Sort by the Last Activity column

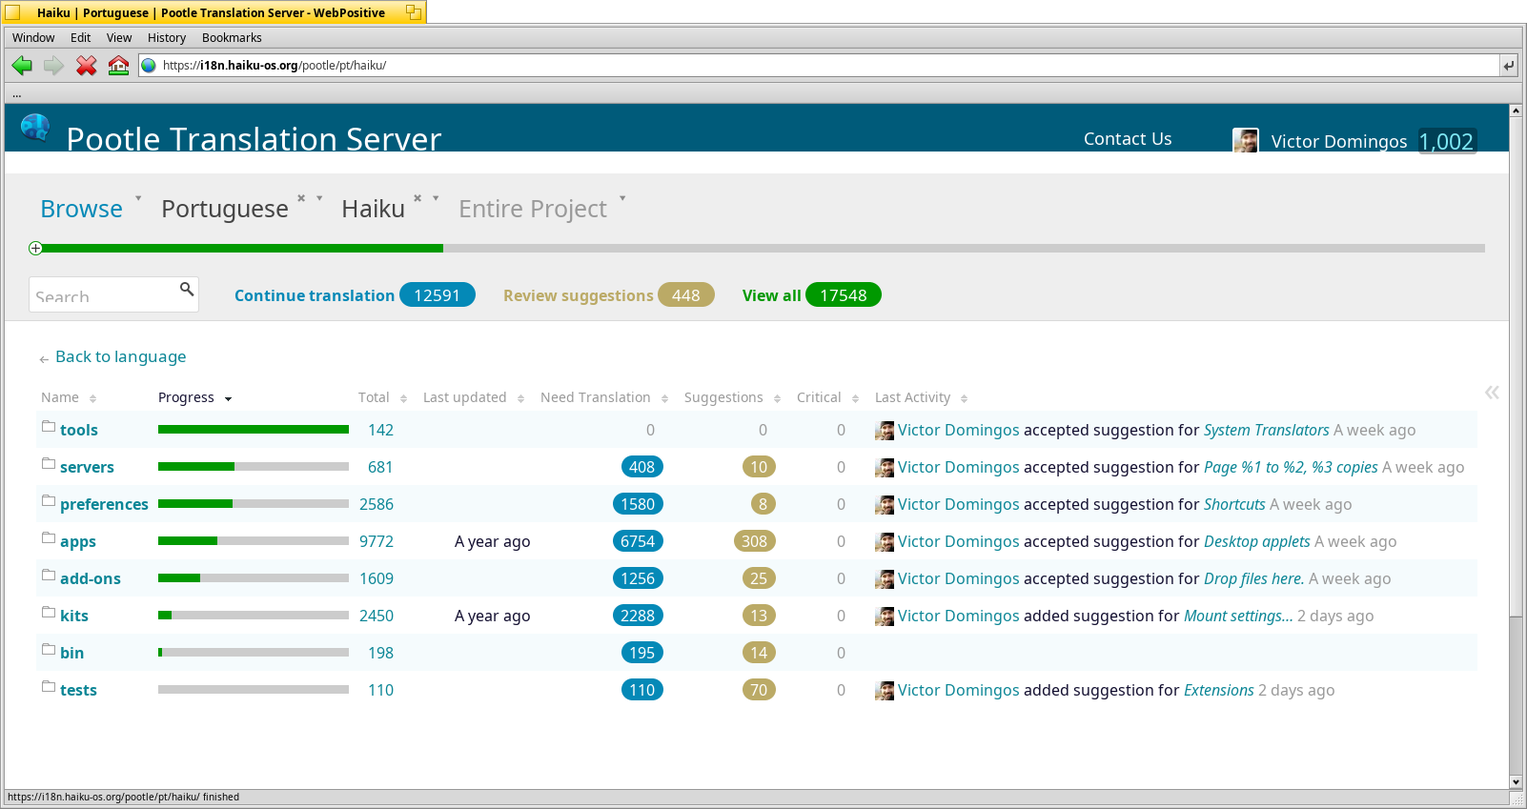click(x=922, y=397)
